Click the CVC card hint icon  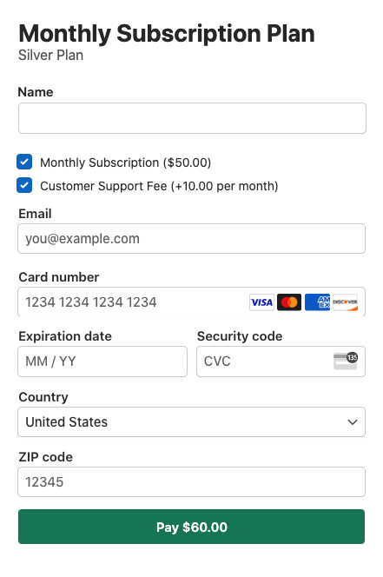click(x=346, y=361)
